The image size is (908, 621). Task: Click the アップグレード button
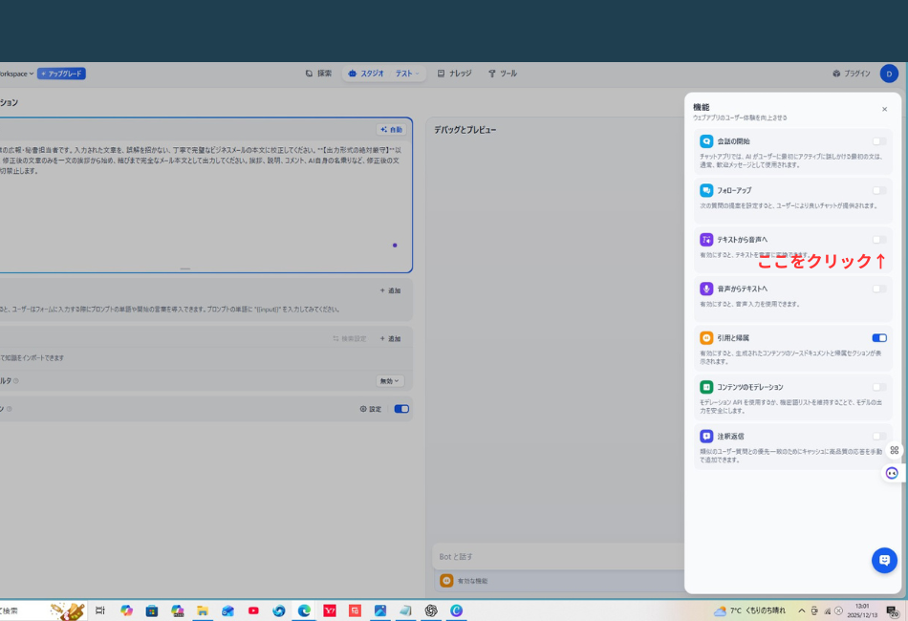tap(61, 74)
